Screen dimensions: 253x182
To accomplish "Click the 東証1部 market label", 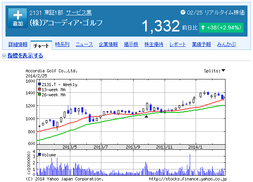I will click(54, 13).
